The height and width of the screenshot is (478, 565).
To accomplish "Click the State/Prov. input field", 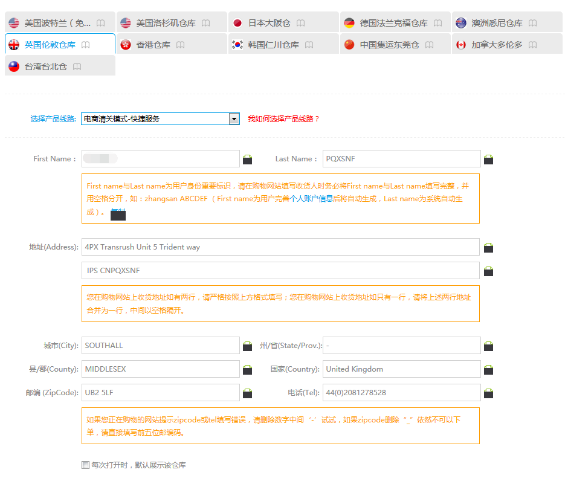I will pos(401,346).
